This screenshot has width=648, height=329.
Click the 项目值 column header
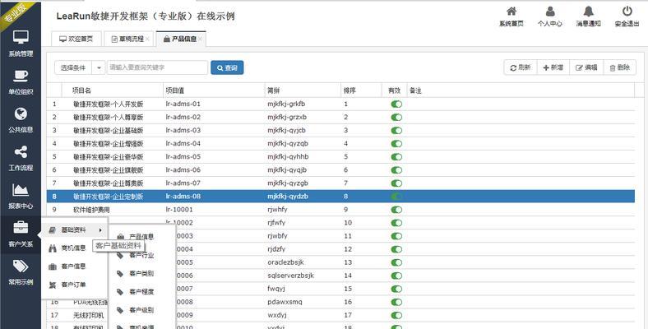(x=214, y=90)
